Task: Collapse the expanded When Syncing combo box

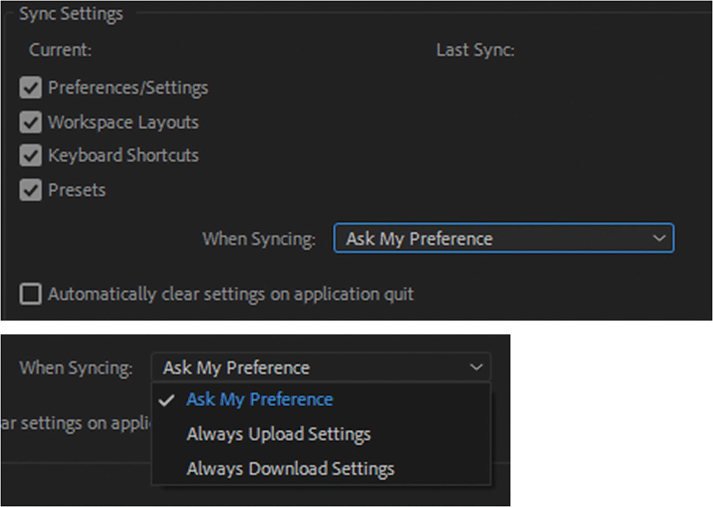Action: tap(320, 367)
